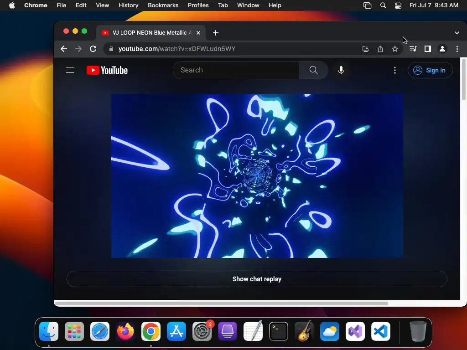
Task: Expand the tab search chevron
Action: point(457,33)
